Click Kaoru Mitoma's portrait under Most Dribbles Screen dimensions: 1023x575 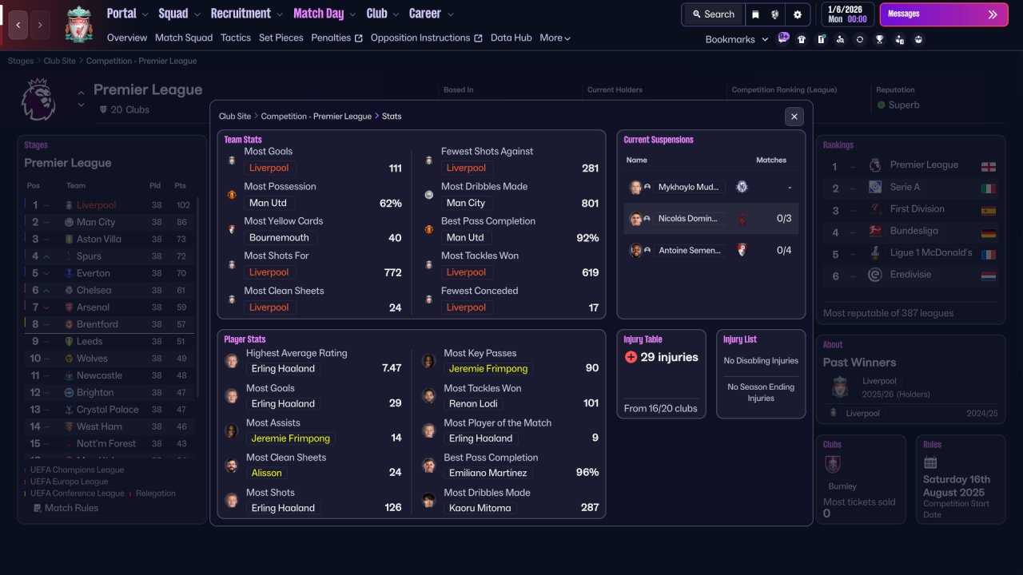click(428, 501)
